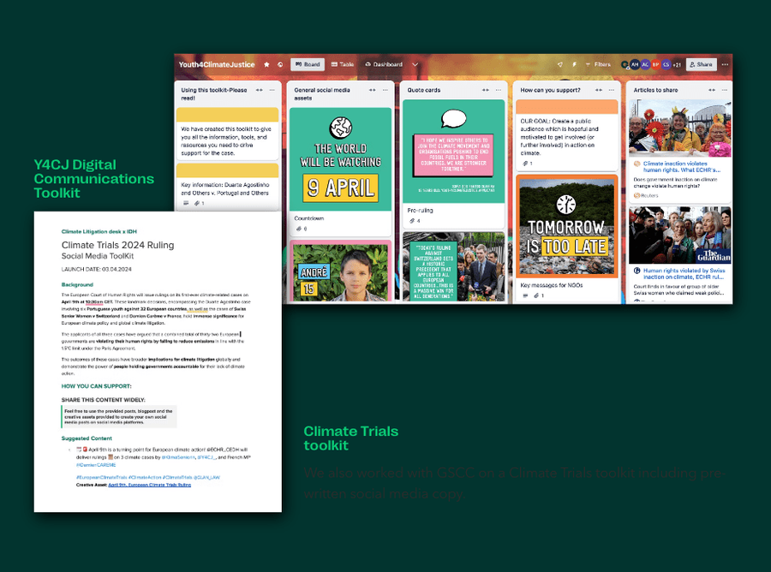
Task: Click the 'Suggested Content' heading
Action: click(87, 438)
